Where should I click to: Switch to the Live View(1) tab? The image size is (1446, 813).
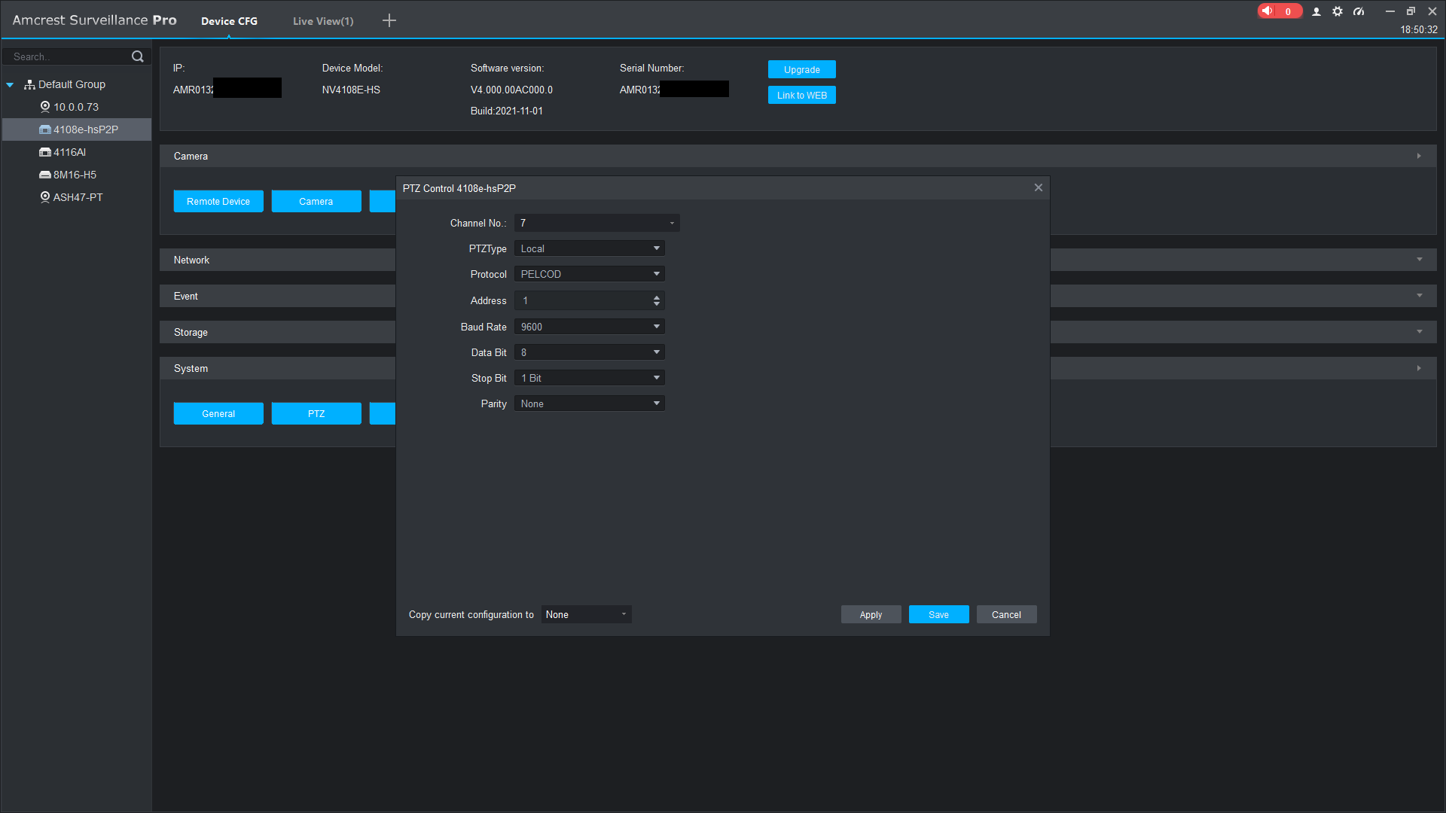(x=323, y=21)
